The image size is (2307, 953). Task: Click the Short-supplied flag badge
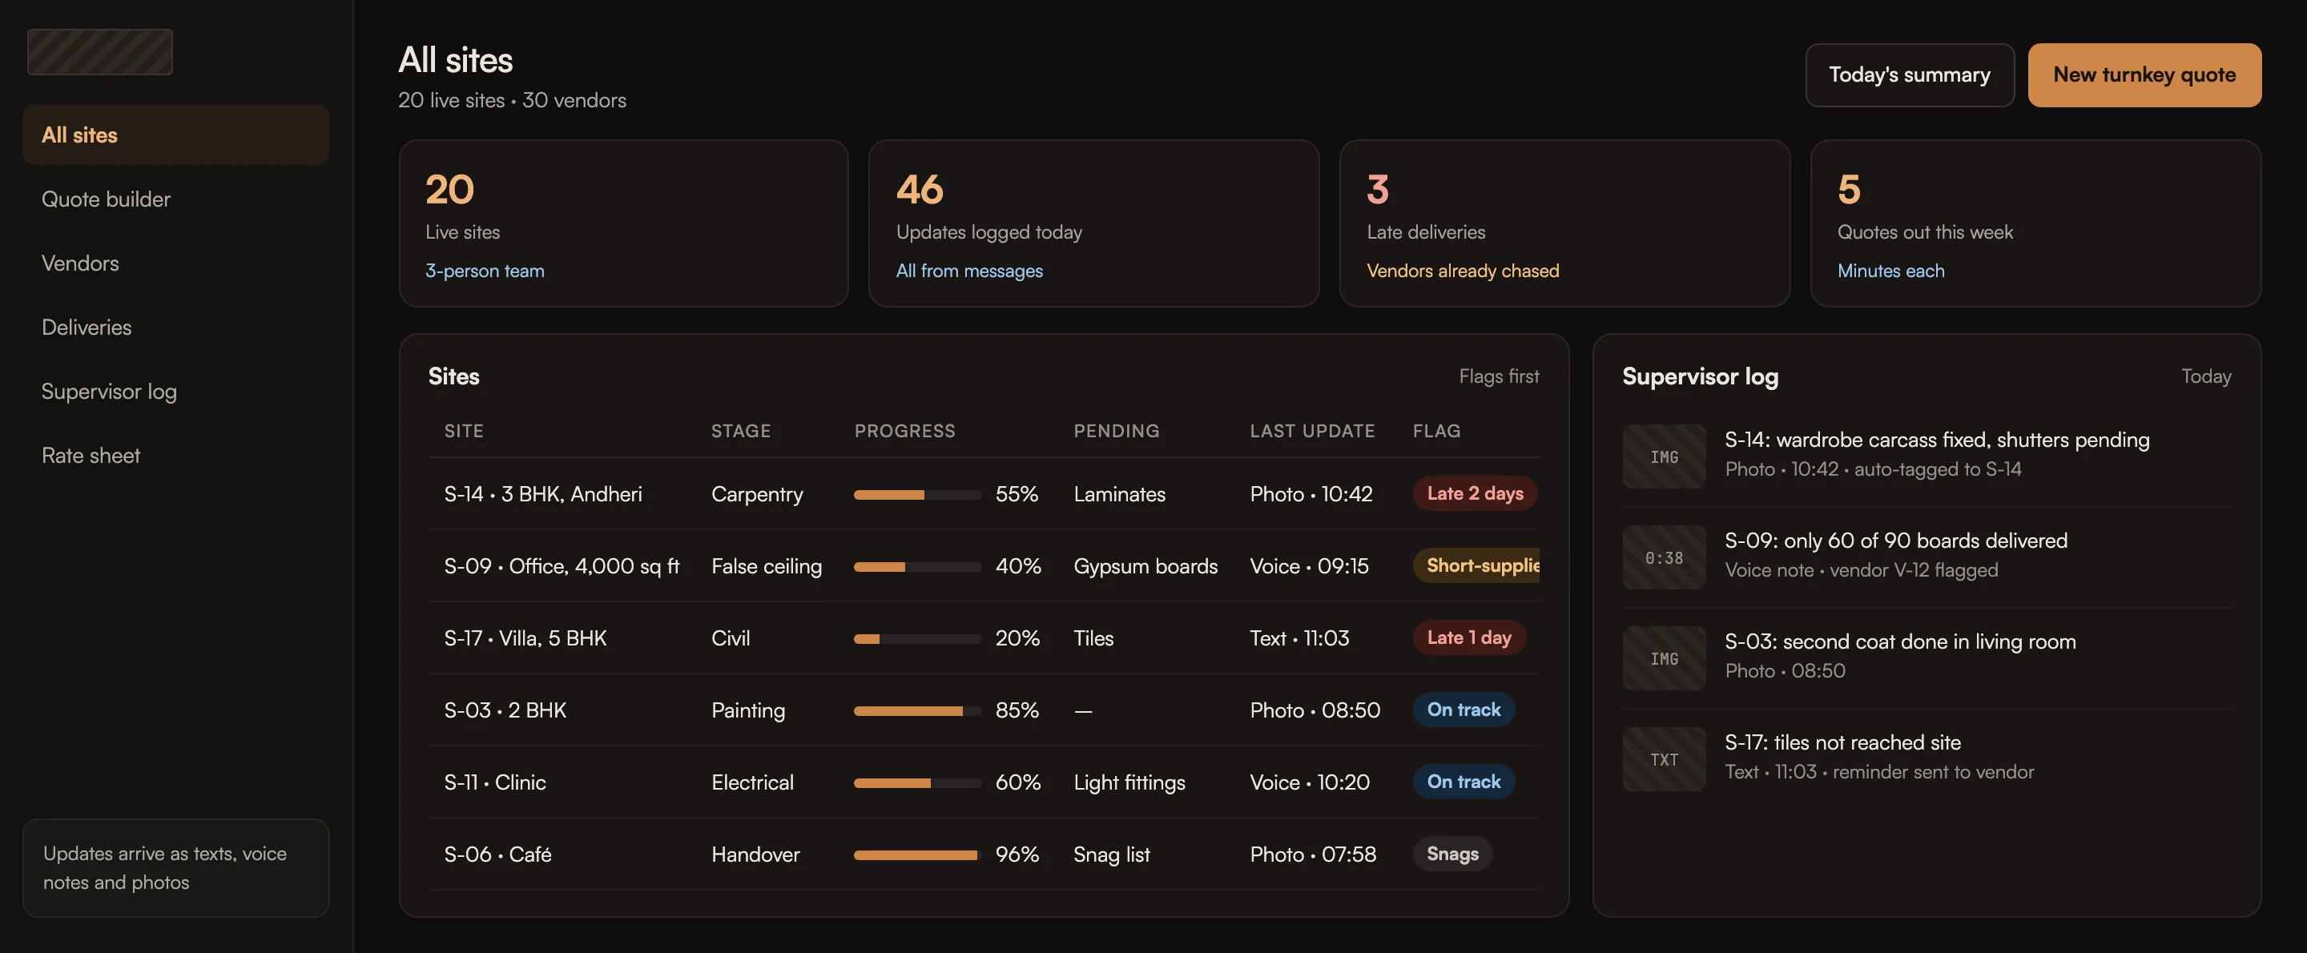[1477, 565]
